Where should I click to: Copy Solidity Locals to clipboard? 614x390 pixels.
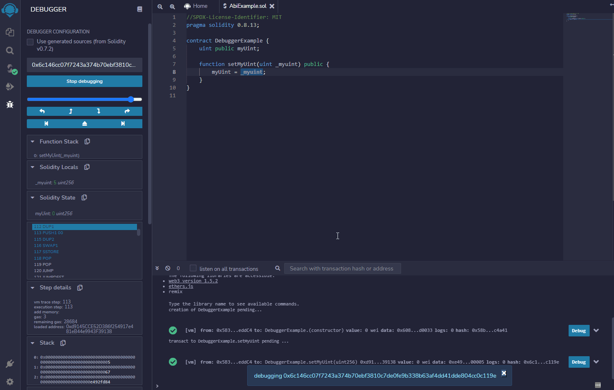[x=87, y=167]
